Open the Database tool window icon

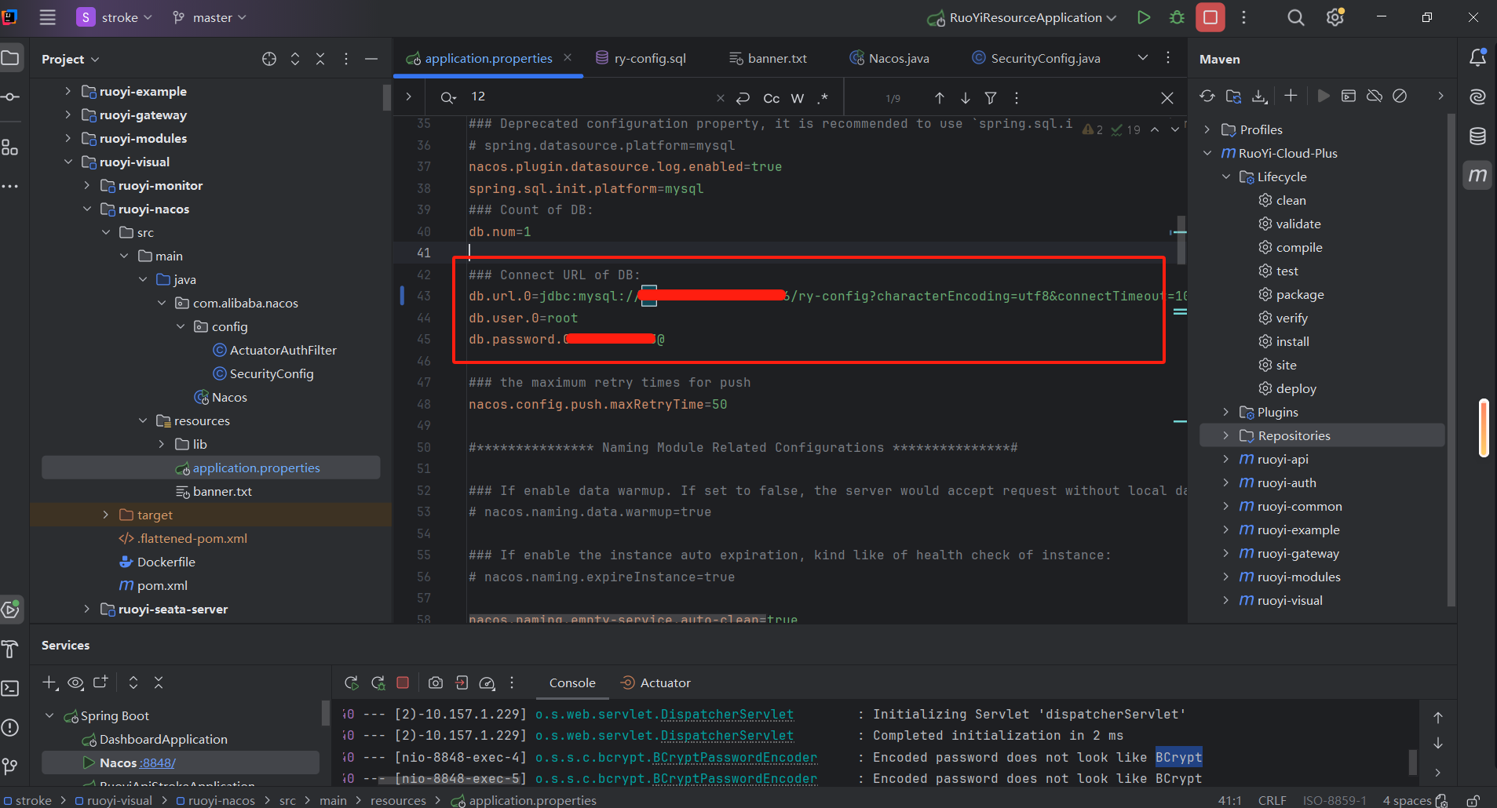(1477, 136)
